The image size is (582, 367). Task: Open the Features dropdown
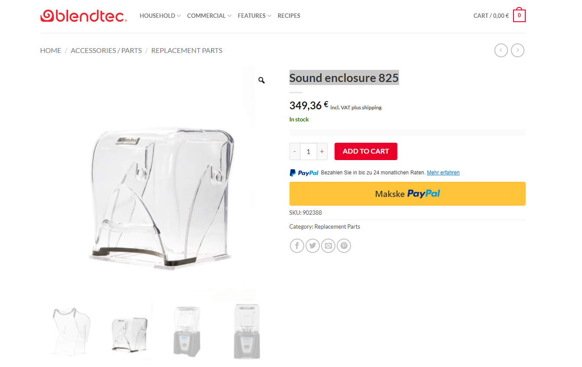pos(254,16)
